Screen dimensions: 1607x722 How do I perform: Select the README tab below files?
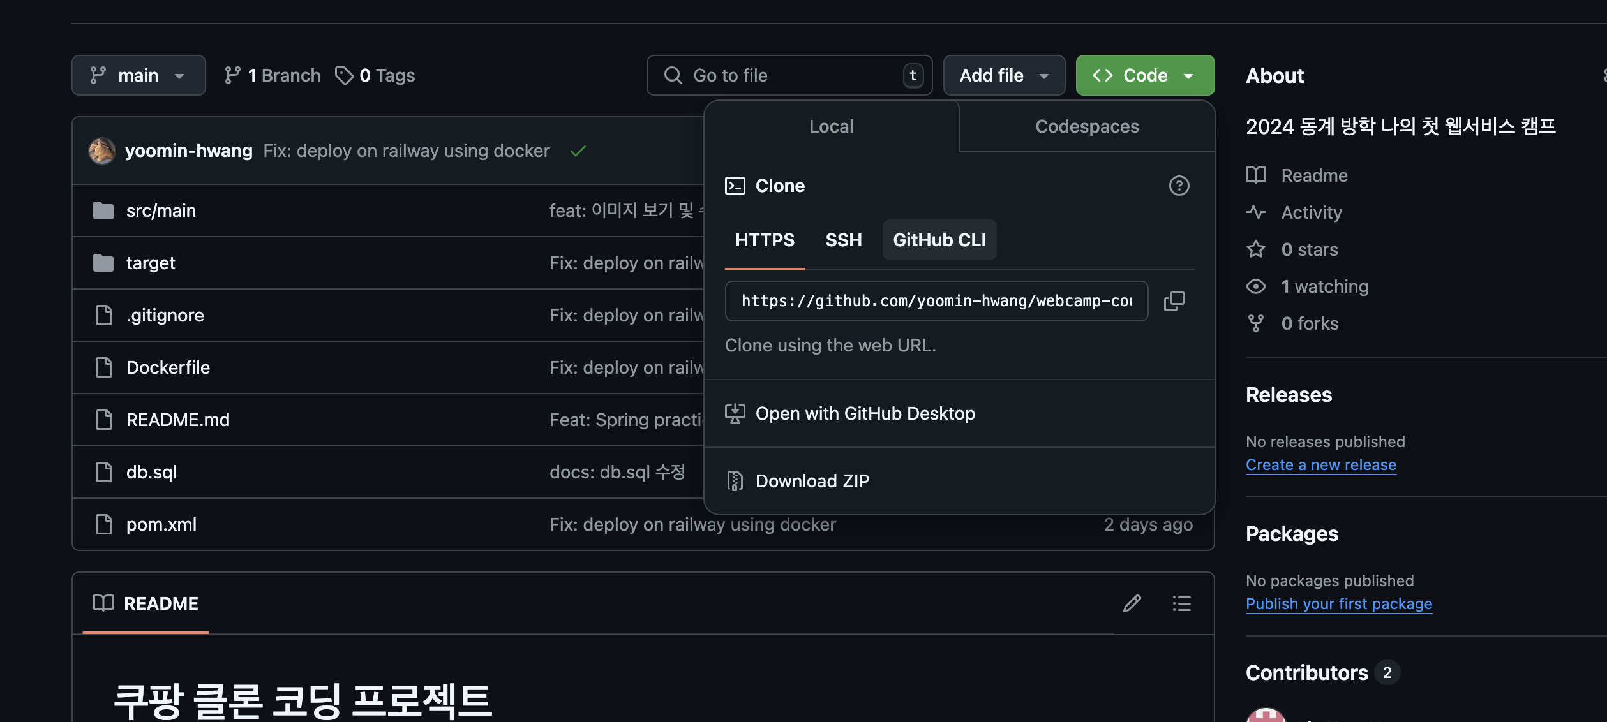pyautogui.click(x=146, y=603)
